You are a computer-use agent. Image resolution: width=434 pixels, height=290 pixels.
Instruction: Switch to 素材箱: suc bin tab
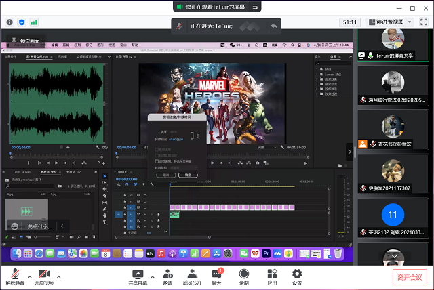tap(73, 172)
